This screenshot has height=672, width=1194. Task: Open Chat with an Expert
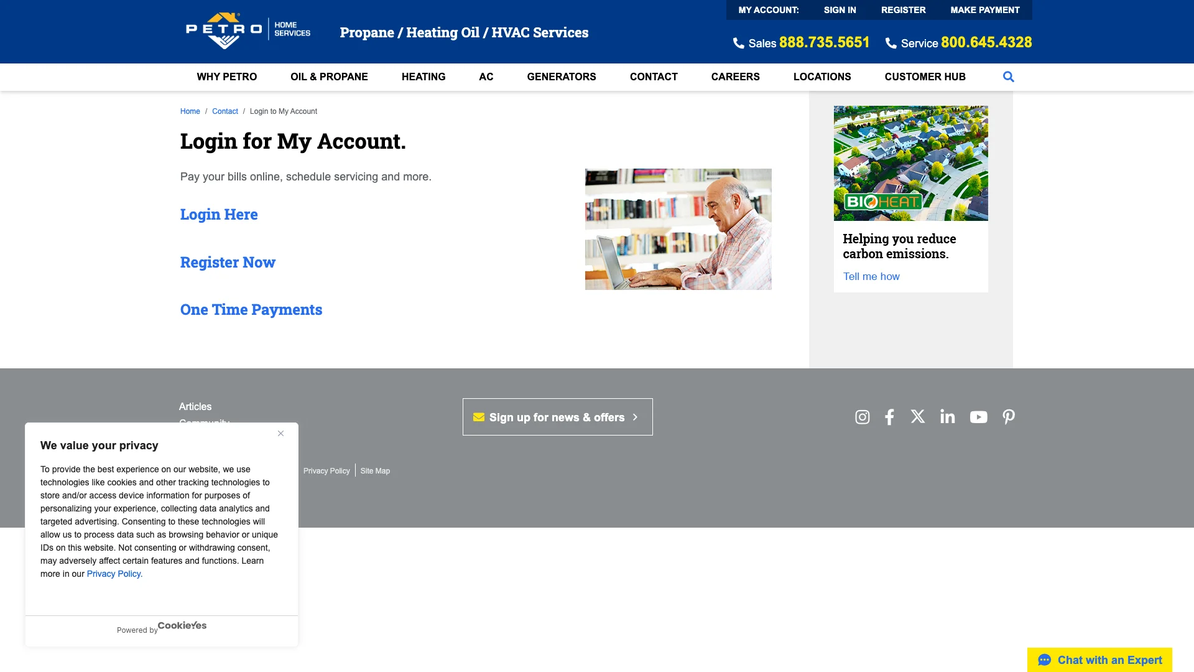pyautogui.click(x=1099, y=660)
